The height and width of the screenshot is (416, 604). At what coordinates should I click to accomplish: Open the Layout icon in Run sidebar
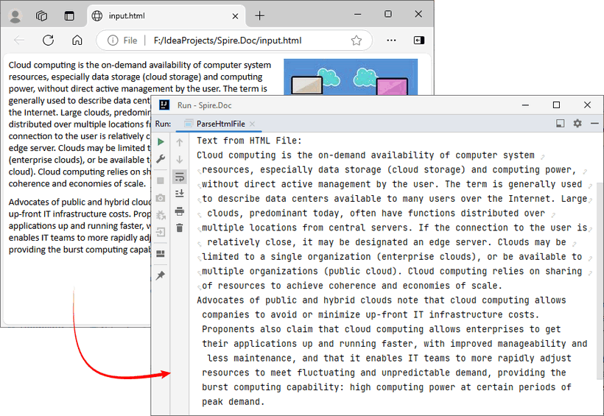point(161,254)
